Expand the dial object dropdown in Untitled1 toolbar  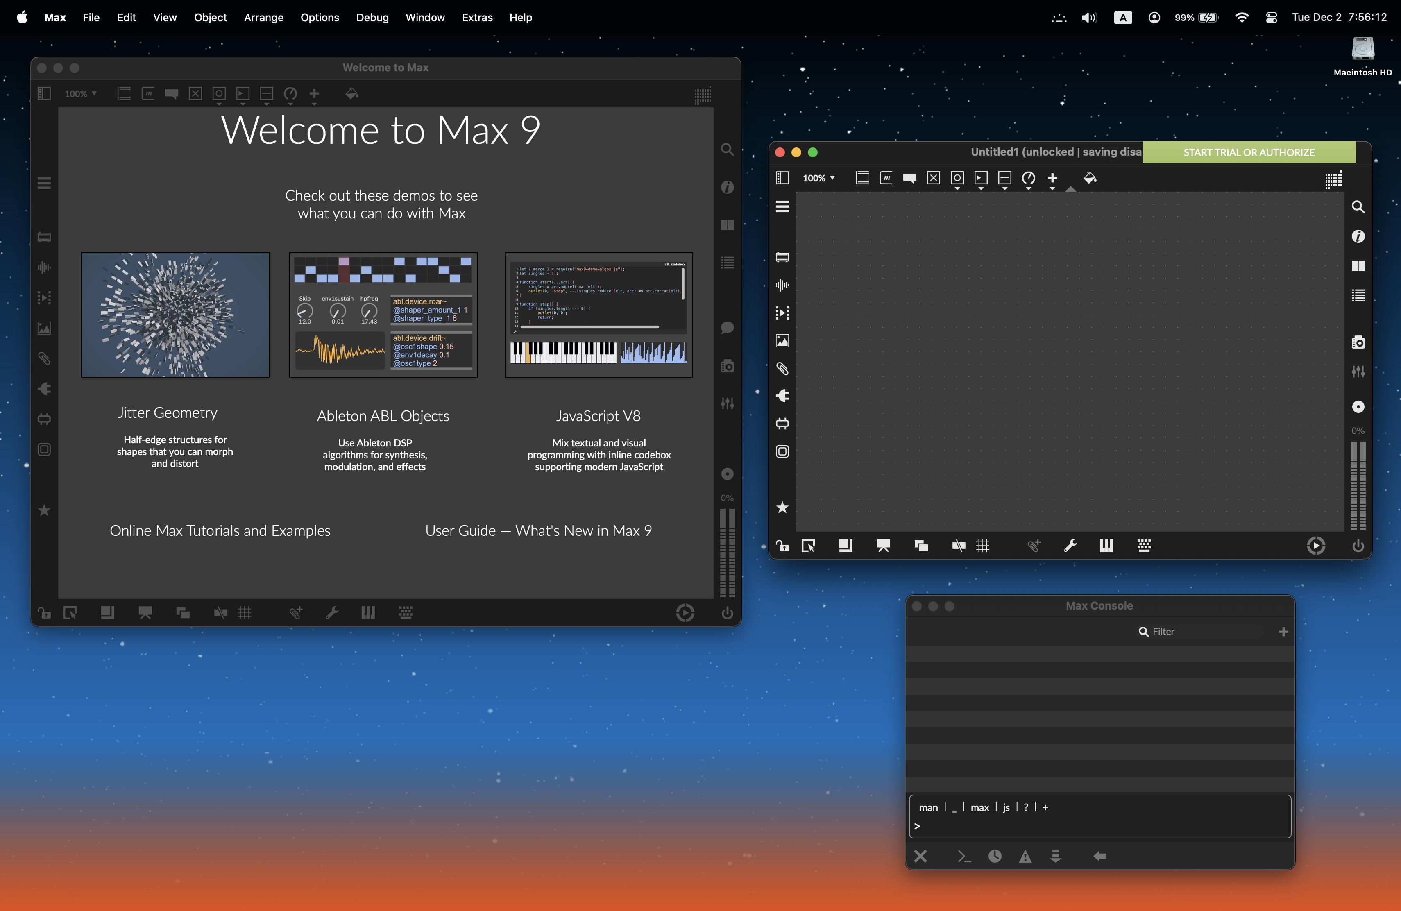(1028, 188)
